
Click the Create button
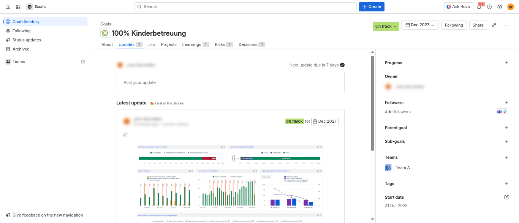coord(372,7)
